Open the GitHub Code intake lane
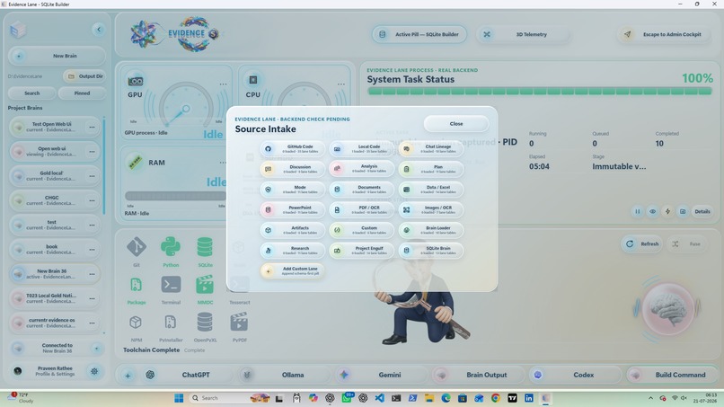This screenshot has height=407, width=724. click(x=292, y=149)
